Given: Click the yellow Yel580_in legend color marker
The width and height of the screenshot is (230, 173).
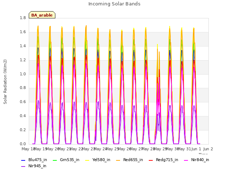Looking at the screenshot, I should click(x=87, y=160).
